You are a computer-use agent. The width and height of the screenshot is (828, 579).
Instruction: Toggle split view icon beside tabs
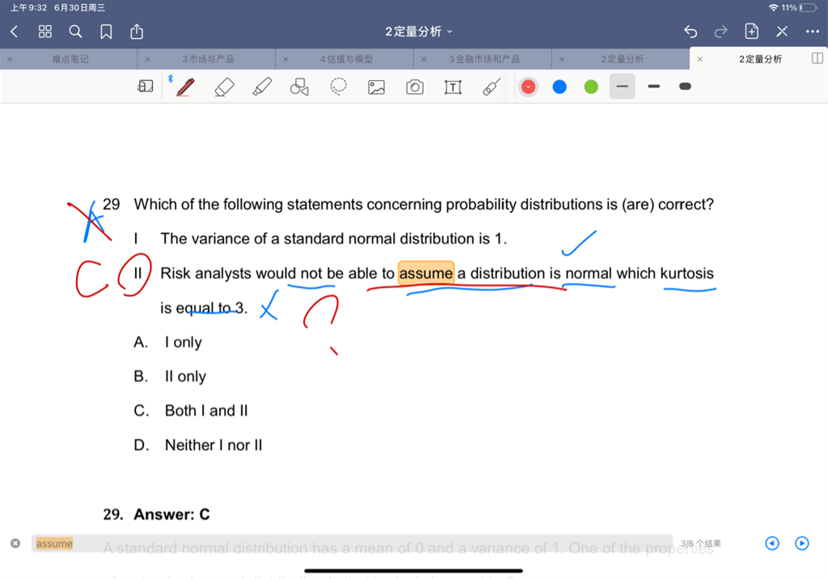(x=817, y=58)
